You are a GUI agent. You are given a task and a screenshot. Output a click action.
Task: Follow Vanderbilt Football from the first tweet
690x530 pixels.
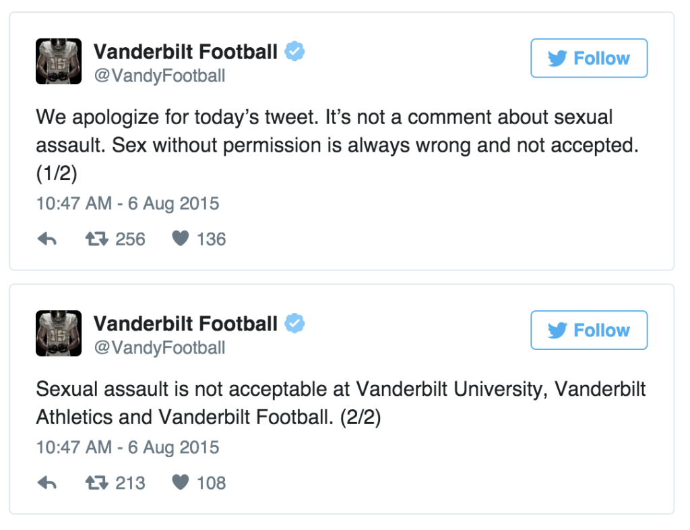(x=589, y=58)
